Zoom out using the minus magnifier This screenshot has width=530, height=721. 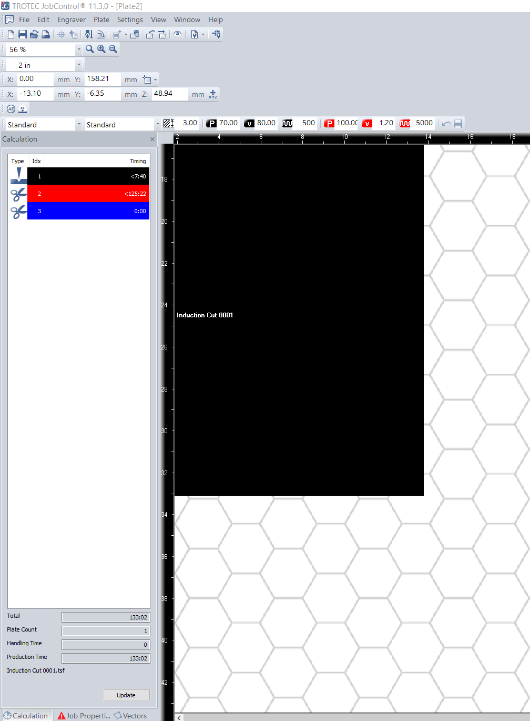[113, 49]
